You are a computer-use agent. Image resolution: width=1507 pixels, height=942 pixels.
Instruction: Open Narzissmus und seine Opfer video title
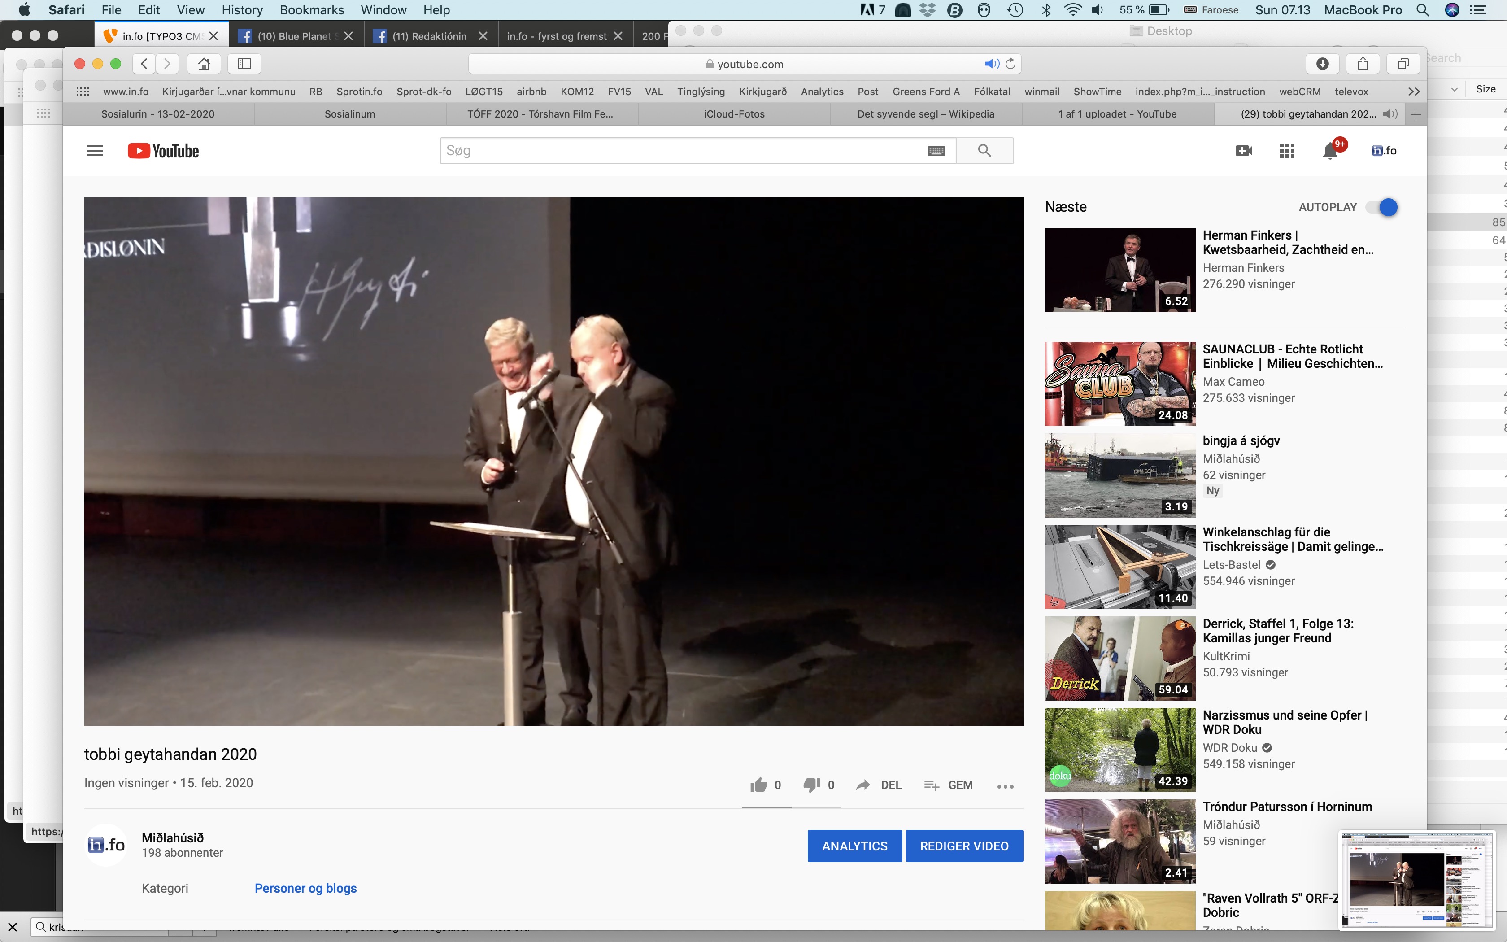pos(1285,723)
